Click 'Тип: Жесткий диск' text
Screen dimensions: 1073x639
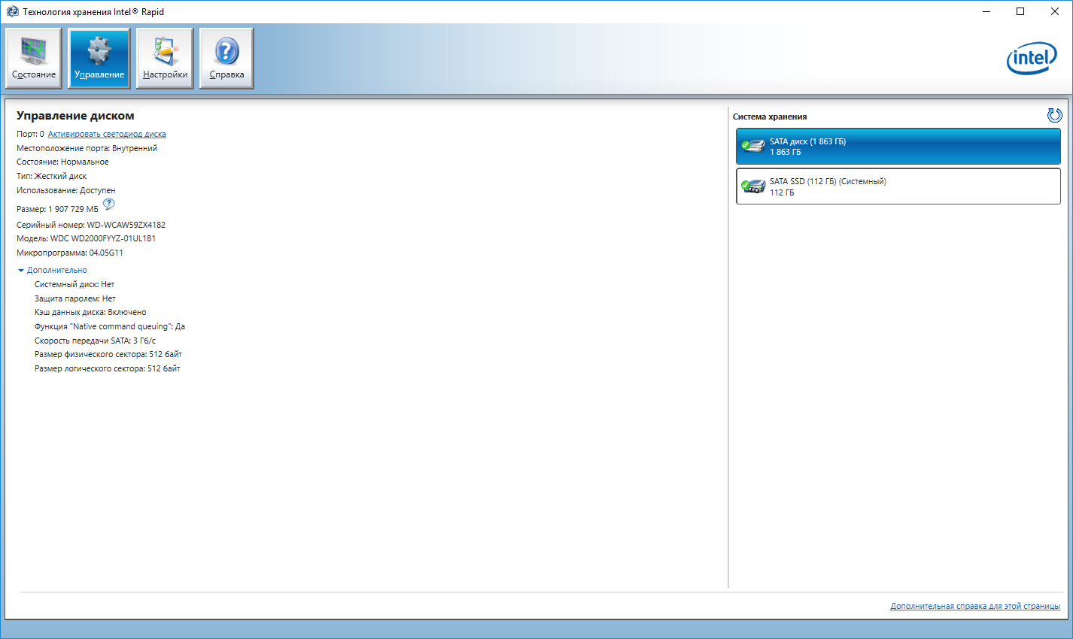pos(52,176)
